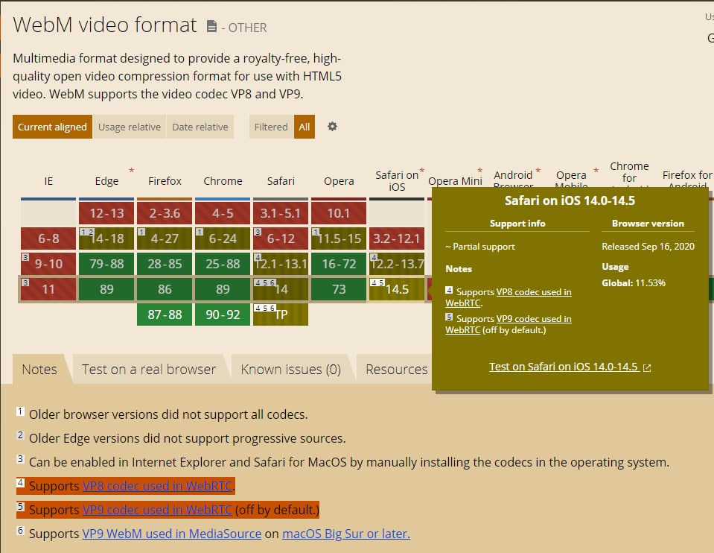Click the Opera Mini column header
The height and width of the screenshot is (553, 714).
click(455, 181)
